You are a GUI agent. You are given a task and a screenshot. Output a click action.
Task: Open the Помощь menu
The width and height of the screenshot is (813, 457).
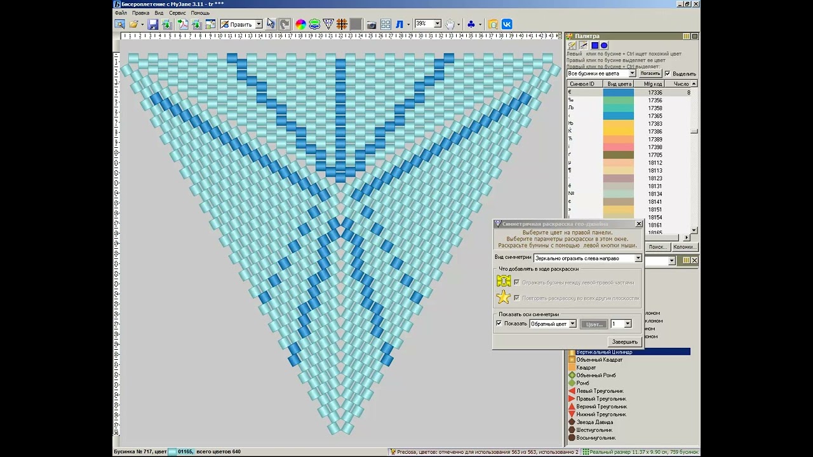[200, 13]
